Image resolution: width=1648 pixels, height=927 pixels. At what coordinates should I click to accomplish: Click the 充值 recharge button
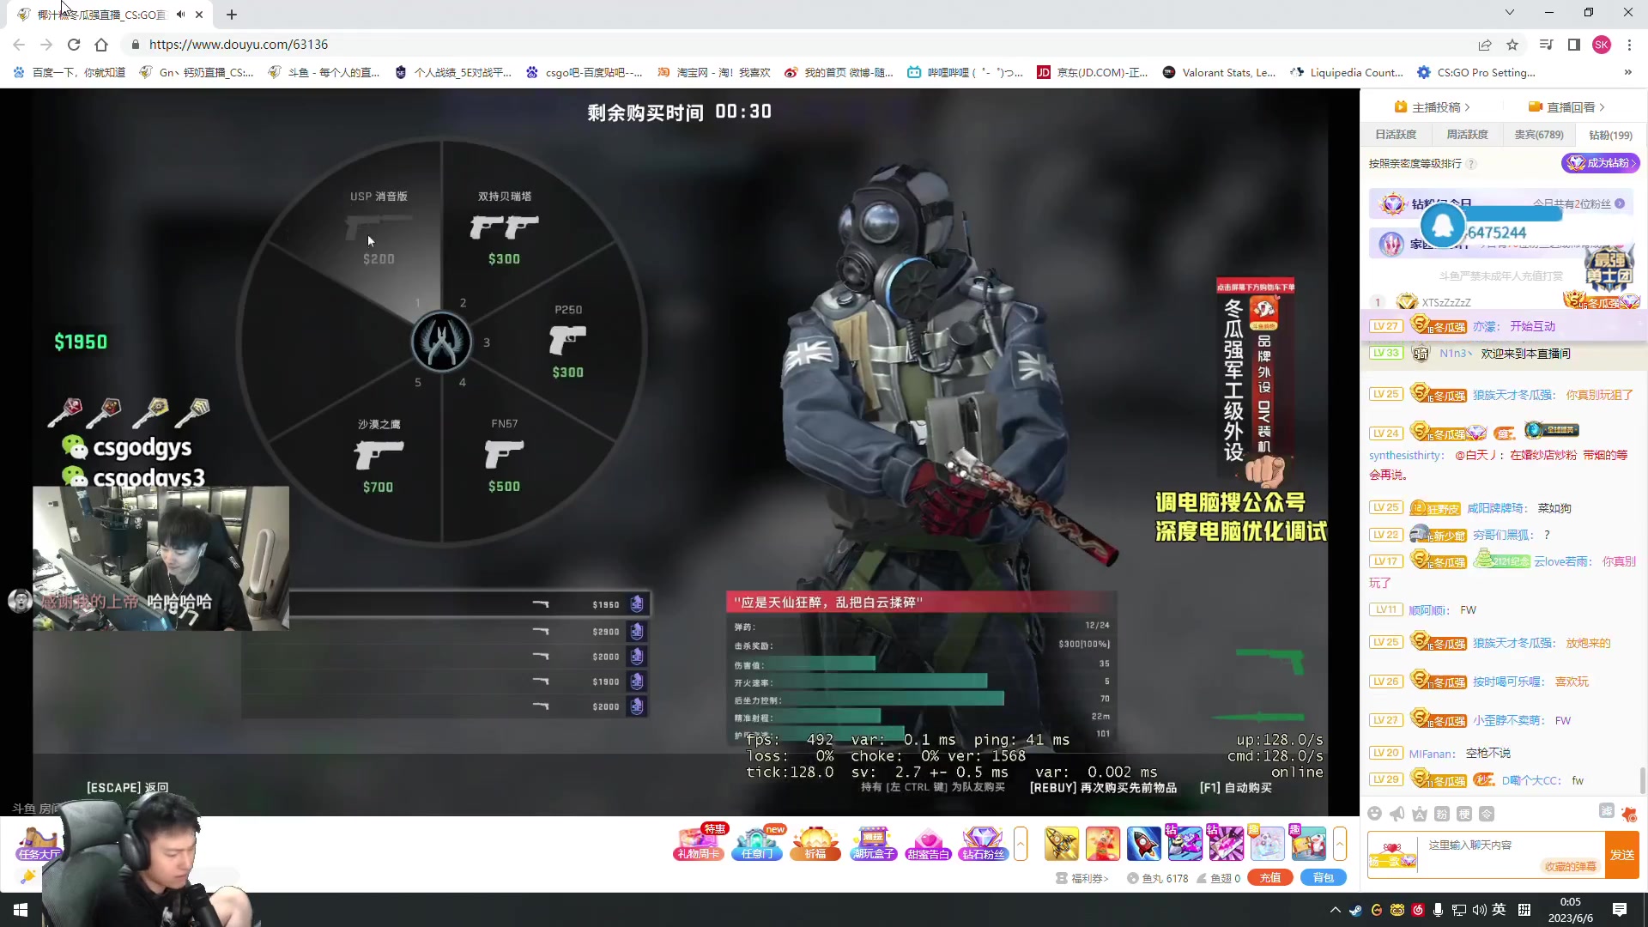pyautogui.click(x=1270, y=878)
